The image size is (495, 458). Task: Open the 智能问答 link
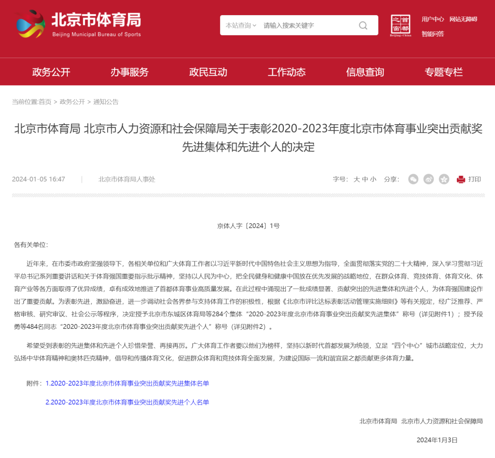point(433,34)
